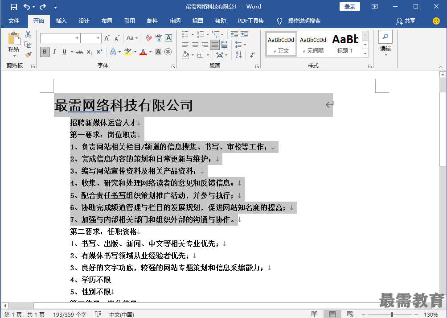
Task: Switch to the 审阅 ribbon tab
Action: (x=175, y=21)
